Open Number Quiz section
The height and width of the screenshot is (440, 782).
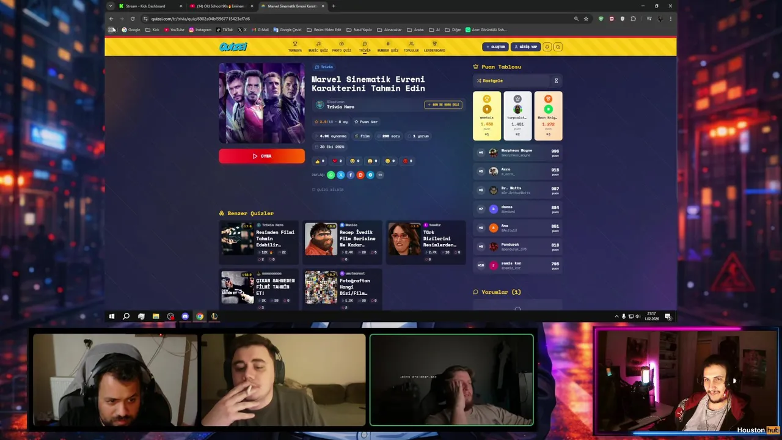(x=388, y=47)
